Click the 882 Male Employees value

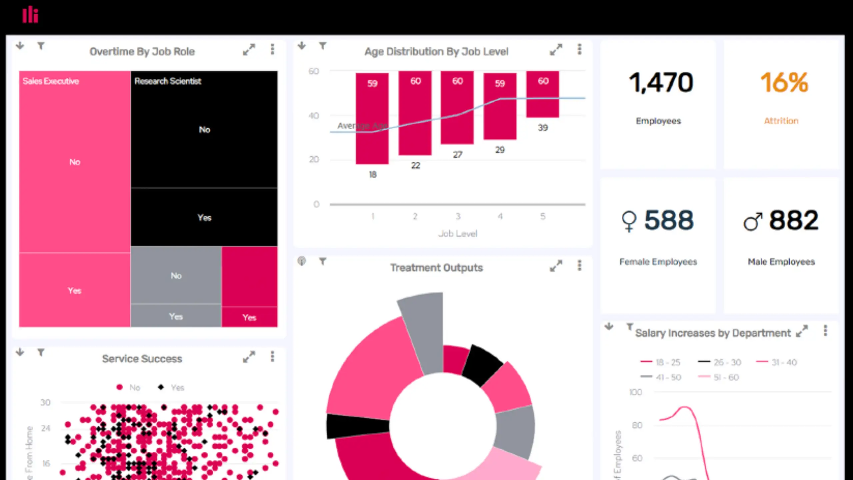pos(794,220)
